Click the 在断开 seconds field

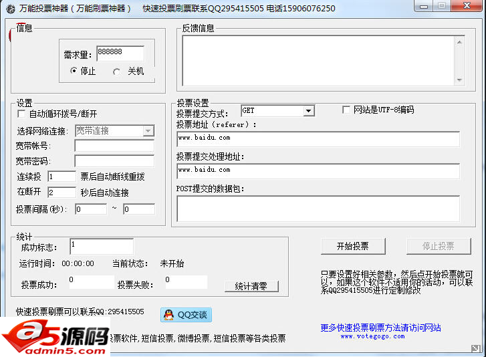[62, 193]
